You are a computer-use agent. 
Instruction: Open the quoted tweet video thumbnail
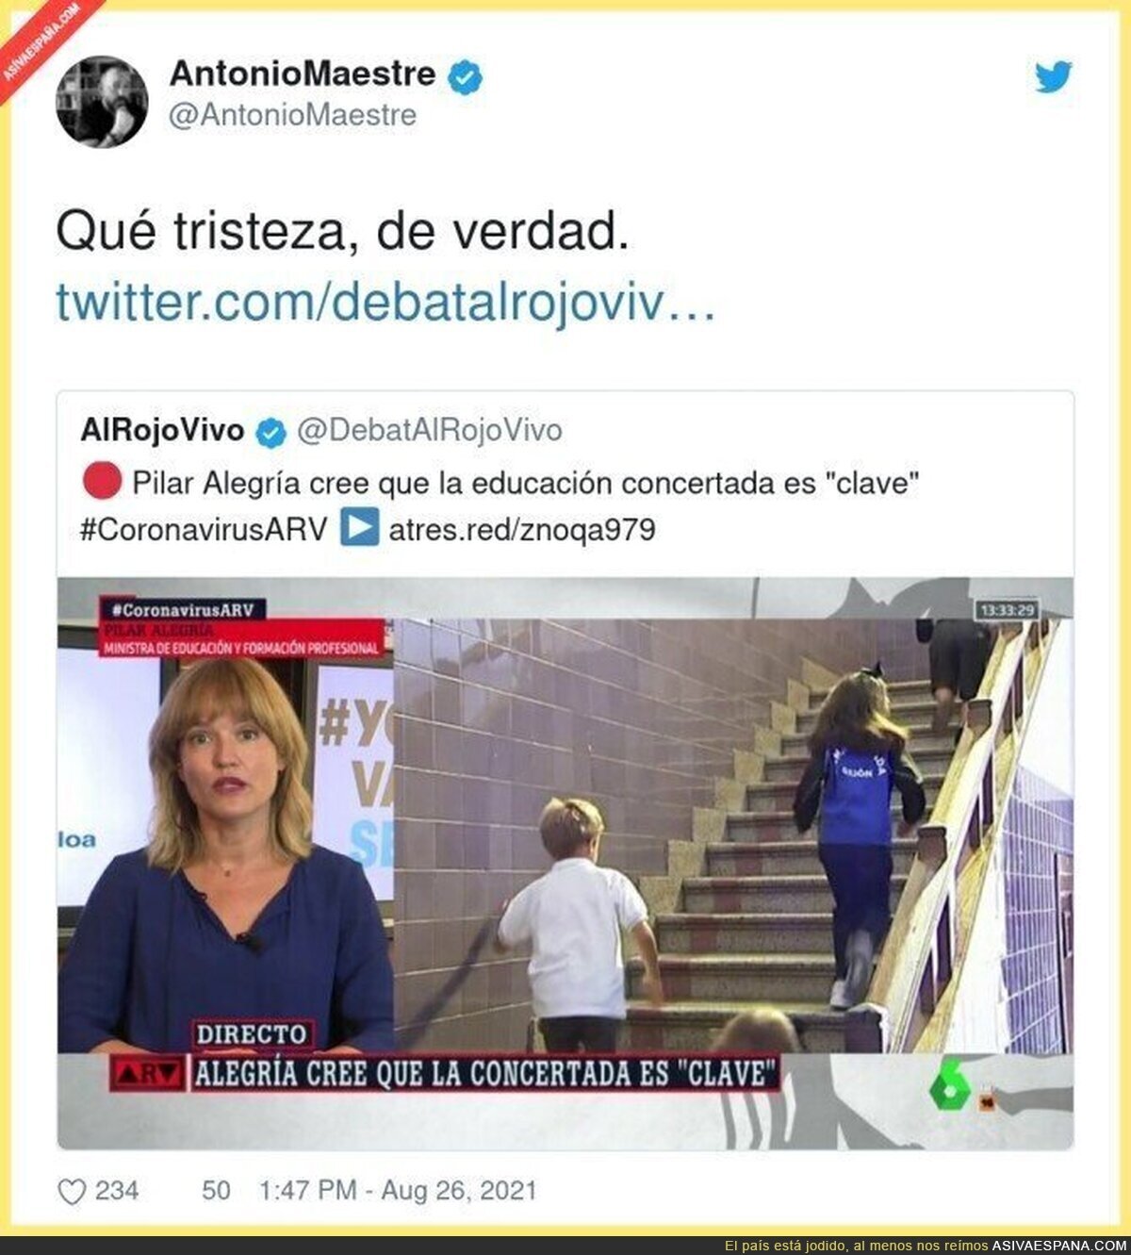tap(565, 863)
